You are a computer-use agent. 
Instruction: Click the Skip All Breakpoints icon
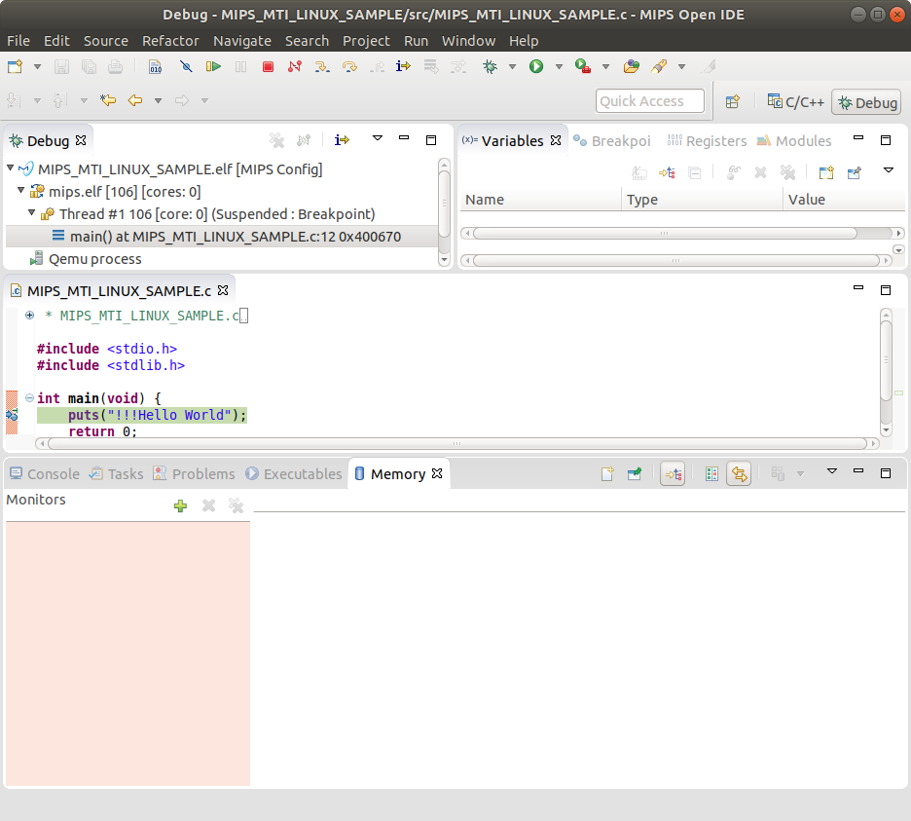click(x=186, y=67)
